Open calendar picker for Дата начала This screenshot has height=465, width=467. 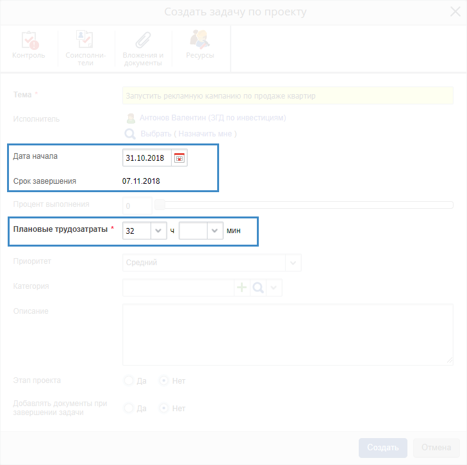point(179,158)
